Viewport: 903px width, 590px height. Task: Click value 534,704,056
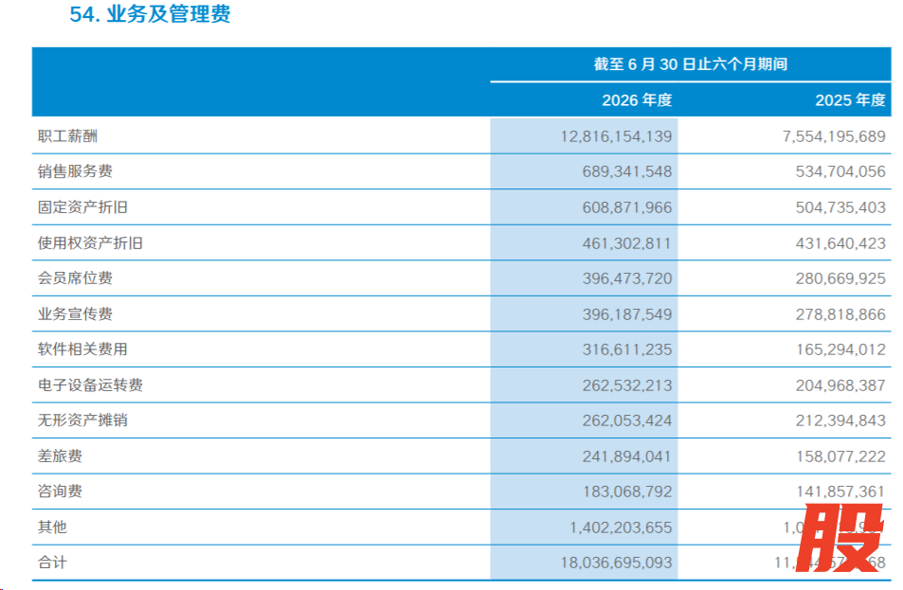840,171
